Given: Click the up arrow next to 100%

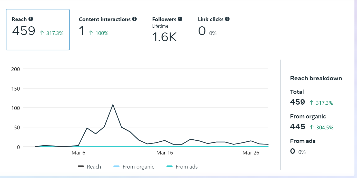Looking at the screenshot, I should [91, 33].
